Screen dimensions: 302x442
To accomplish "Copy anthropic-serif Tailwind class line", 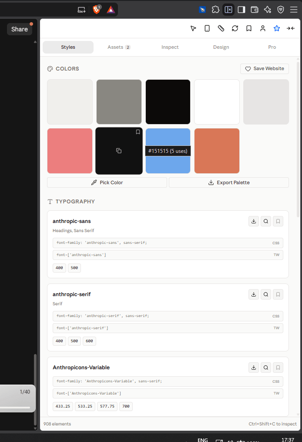I will (x=168, y=328).
